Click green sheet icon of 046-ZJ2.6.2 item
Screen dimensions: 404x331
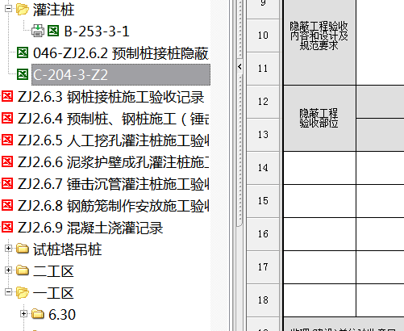(x=23, y=52)
